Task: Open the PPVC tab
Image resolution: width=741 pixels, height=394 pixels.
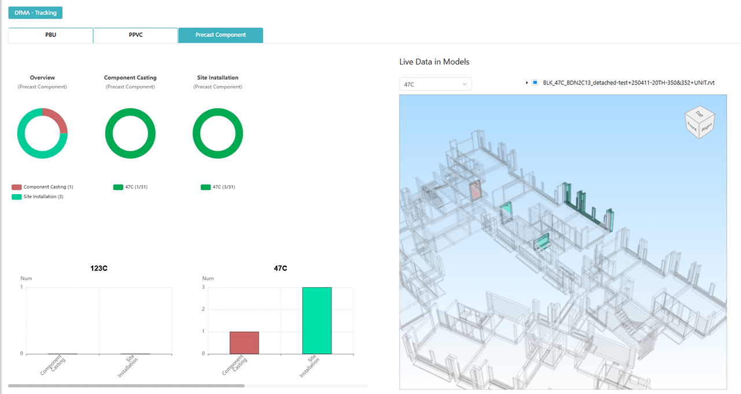Action: point(136,35)
